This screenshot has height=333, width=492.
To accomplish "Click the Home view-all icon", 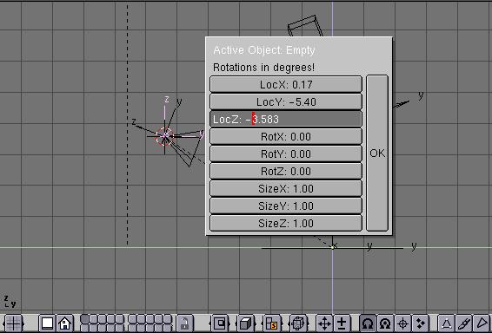I will coord(65,323).
